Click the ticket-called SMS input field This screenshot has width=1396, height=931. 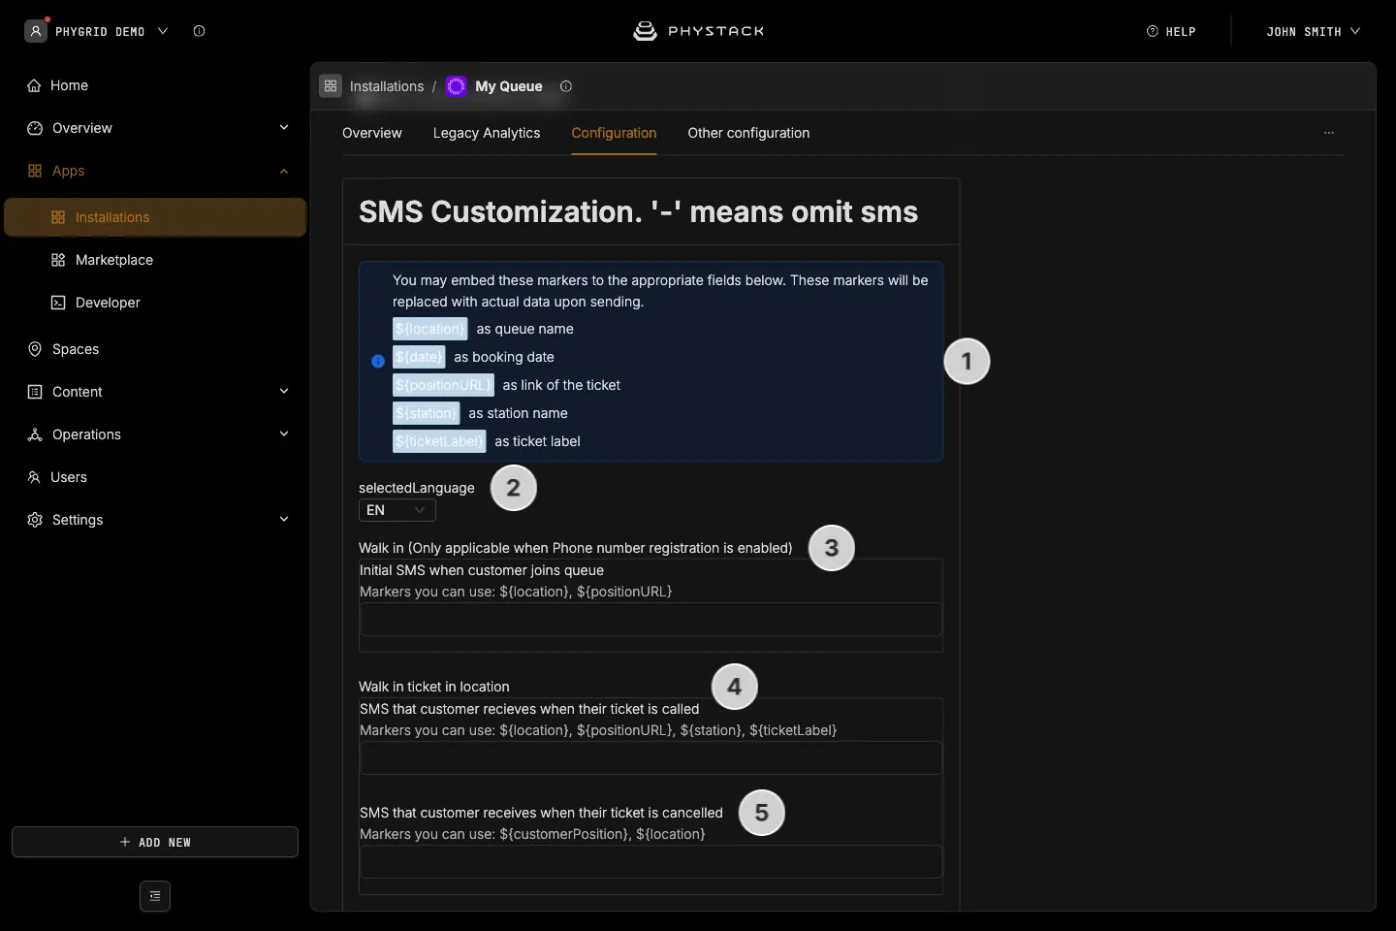pyautogui.click(x=650, y=758)
